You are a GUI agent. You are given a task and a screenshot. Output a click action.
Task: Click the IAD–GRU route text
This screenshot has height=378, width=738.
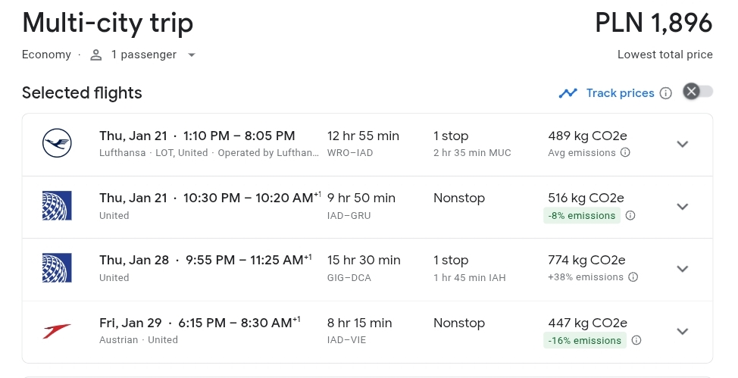(349, 216)
